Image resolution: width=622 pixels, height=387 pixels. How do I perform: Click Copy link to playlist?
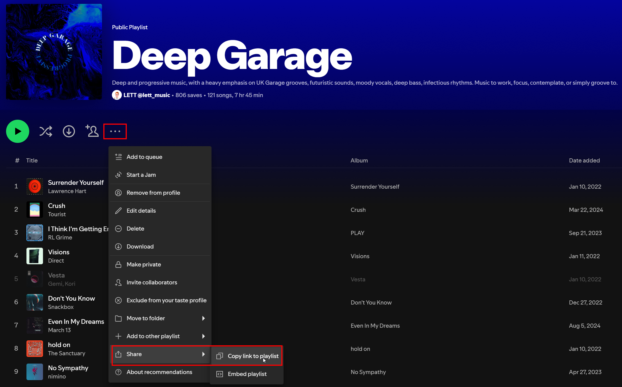253,356
